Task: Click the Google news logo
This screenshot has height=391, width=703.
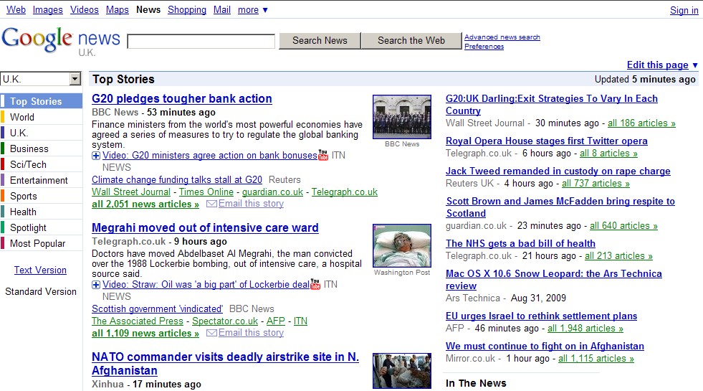Action: pos(61,40)
